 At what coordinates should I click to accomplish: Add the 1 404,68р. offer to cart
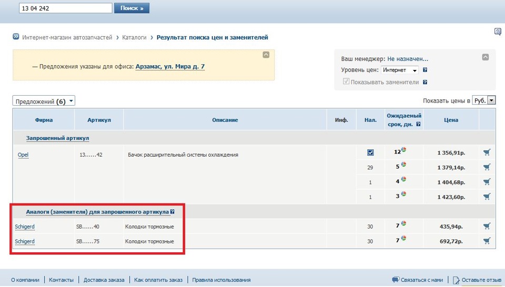(487, 182)
